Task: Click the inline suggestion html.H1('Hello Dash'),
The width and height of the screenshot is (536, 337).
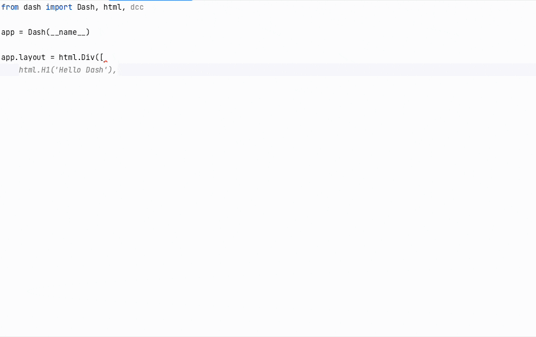Action: (67, 70)
